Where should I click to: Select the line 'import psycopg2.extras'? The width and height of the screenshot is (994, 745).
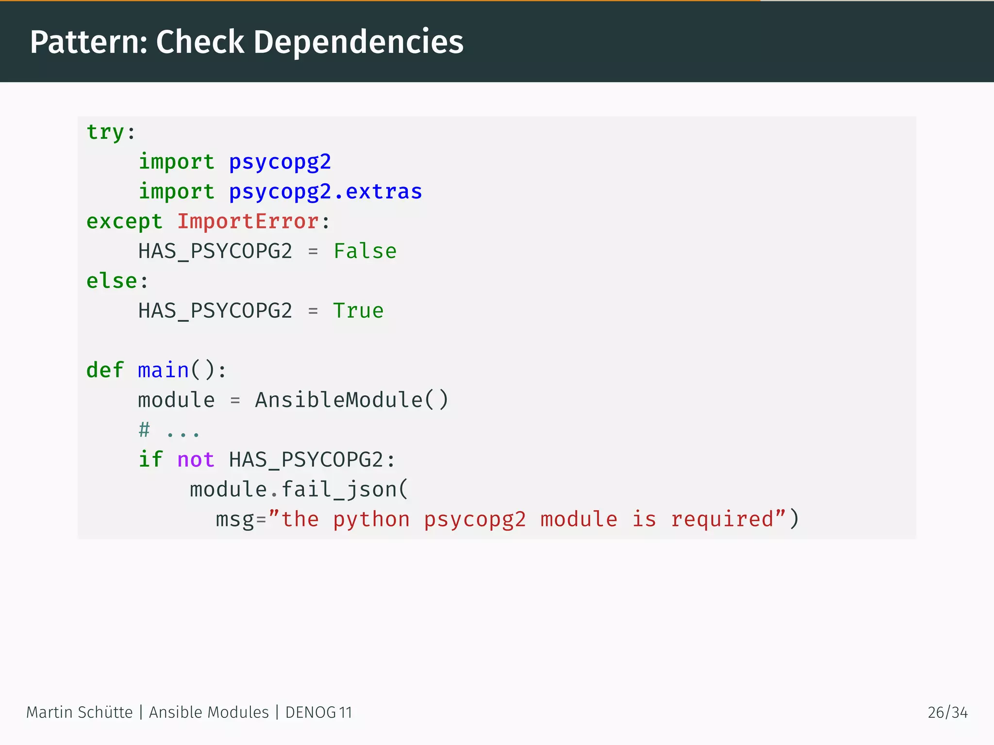coord(280,192)
